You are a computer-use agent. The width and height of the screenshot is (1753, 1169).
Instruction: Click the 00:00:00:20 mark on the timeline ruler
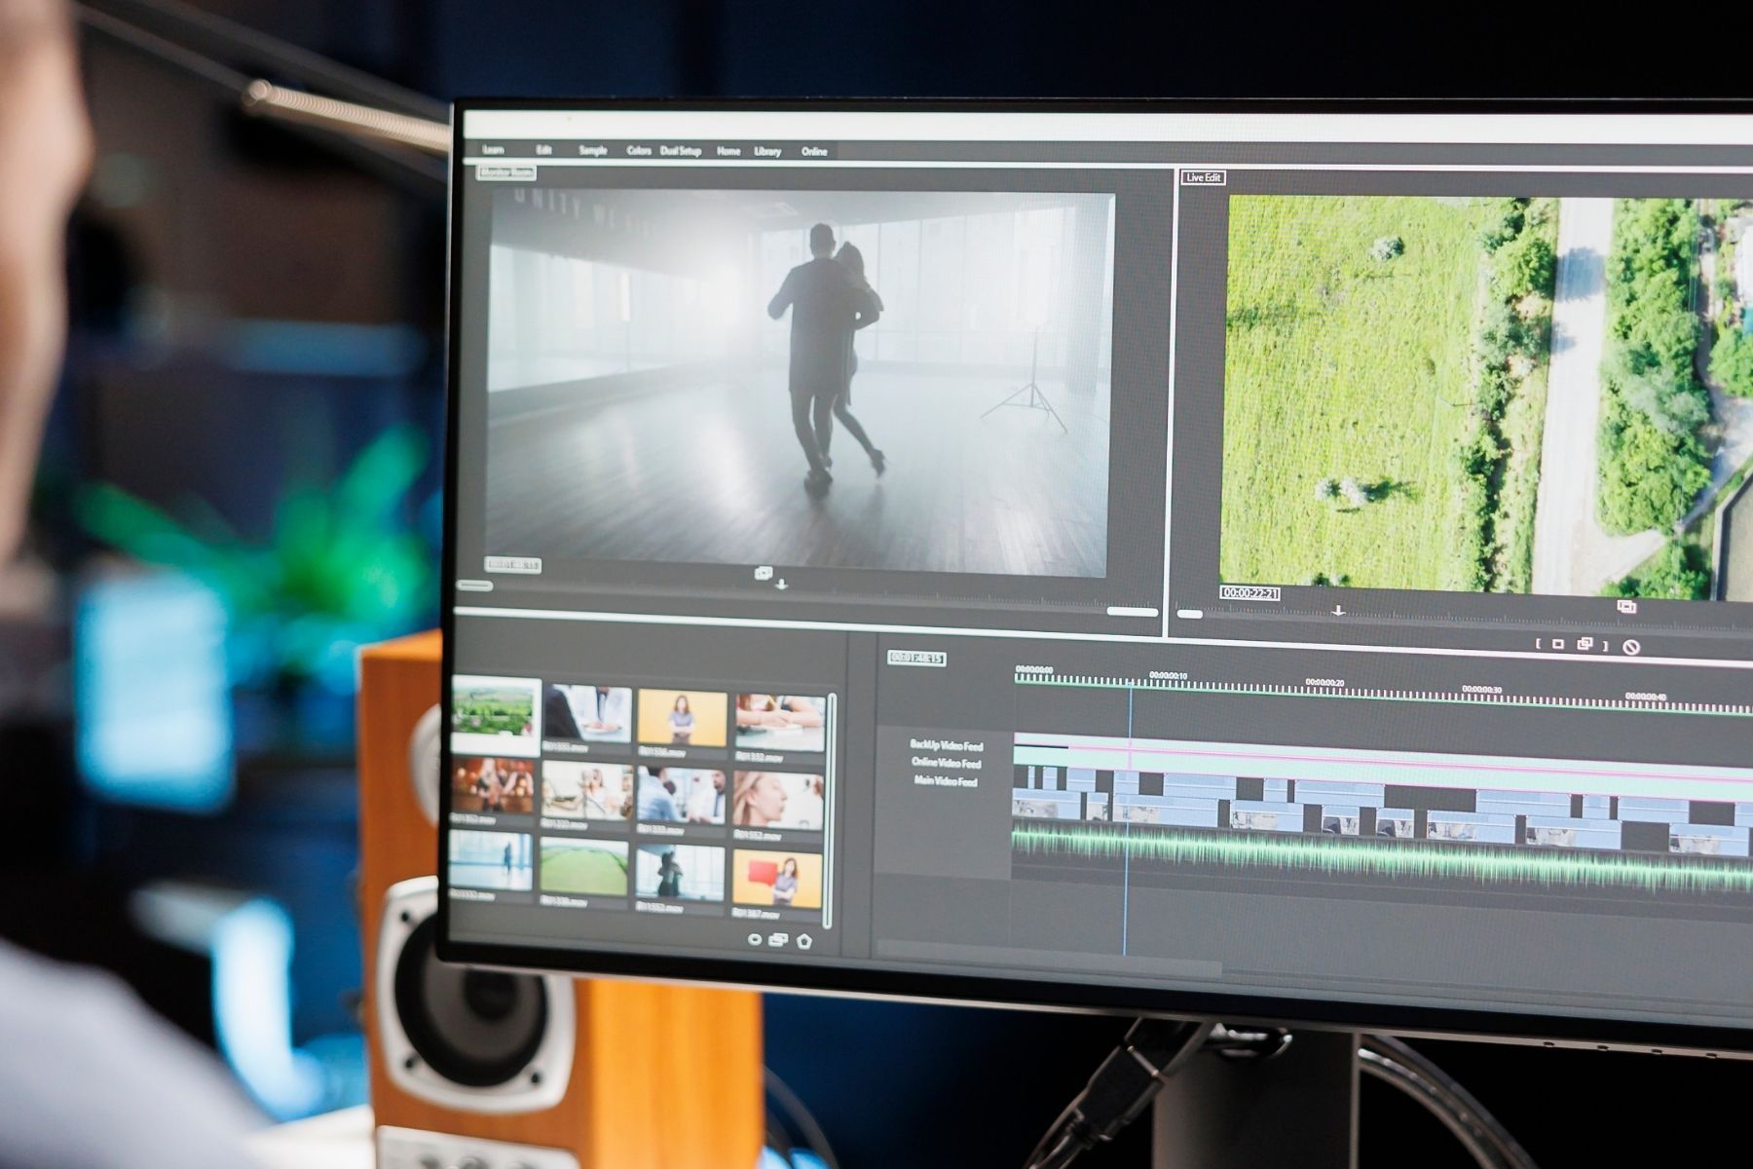(1324, 683)
